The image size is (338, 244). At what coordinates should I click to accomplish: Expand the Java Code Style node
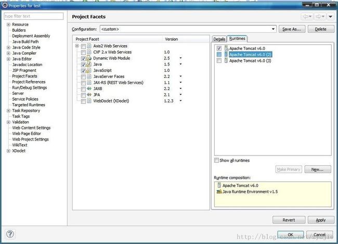coord(8,47)
